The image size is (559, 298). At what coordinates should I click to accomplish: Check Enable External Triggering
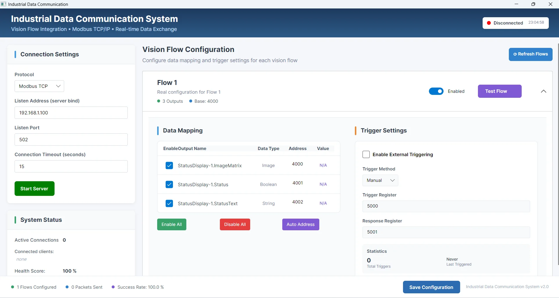pos(366,154)
